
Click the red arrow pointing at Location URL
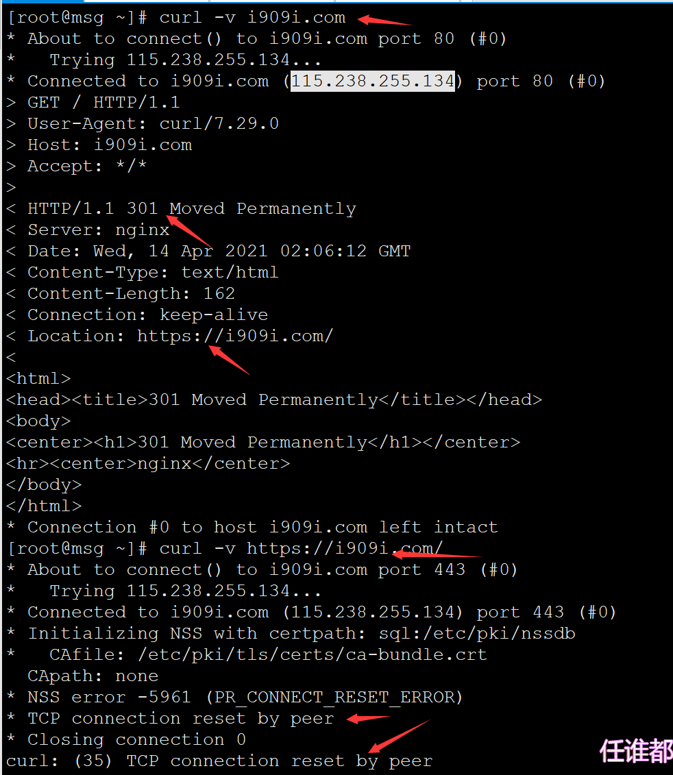point(229,360)
